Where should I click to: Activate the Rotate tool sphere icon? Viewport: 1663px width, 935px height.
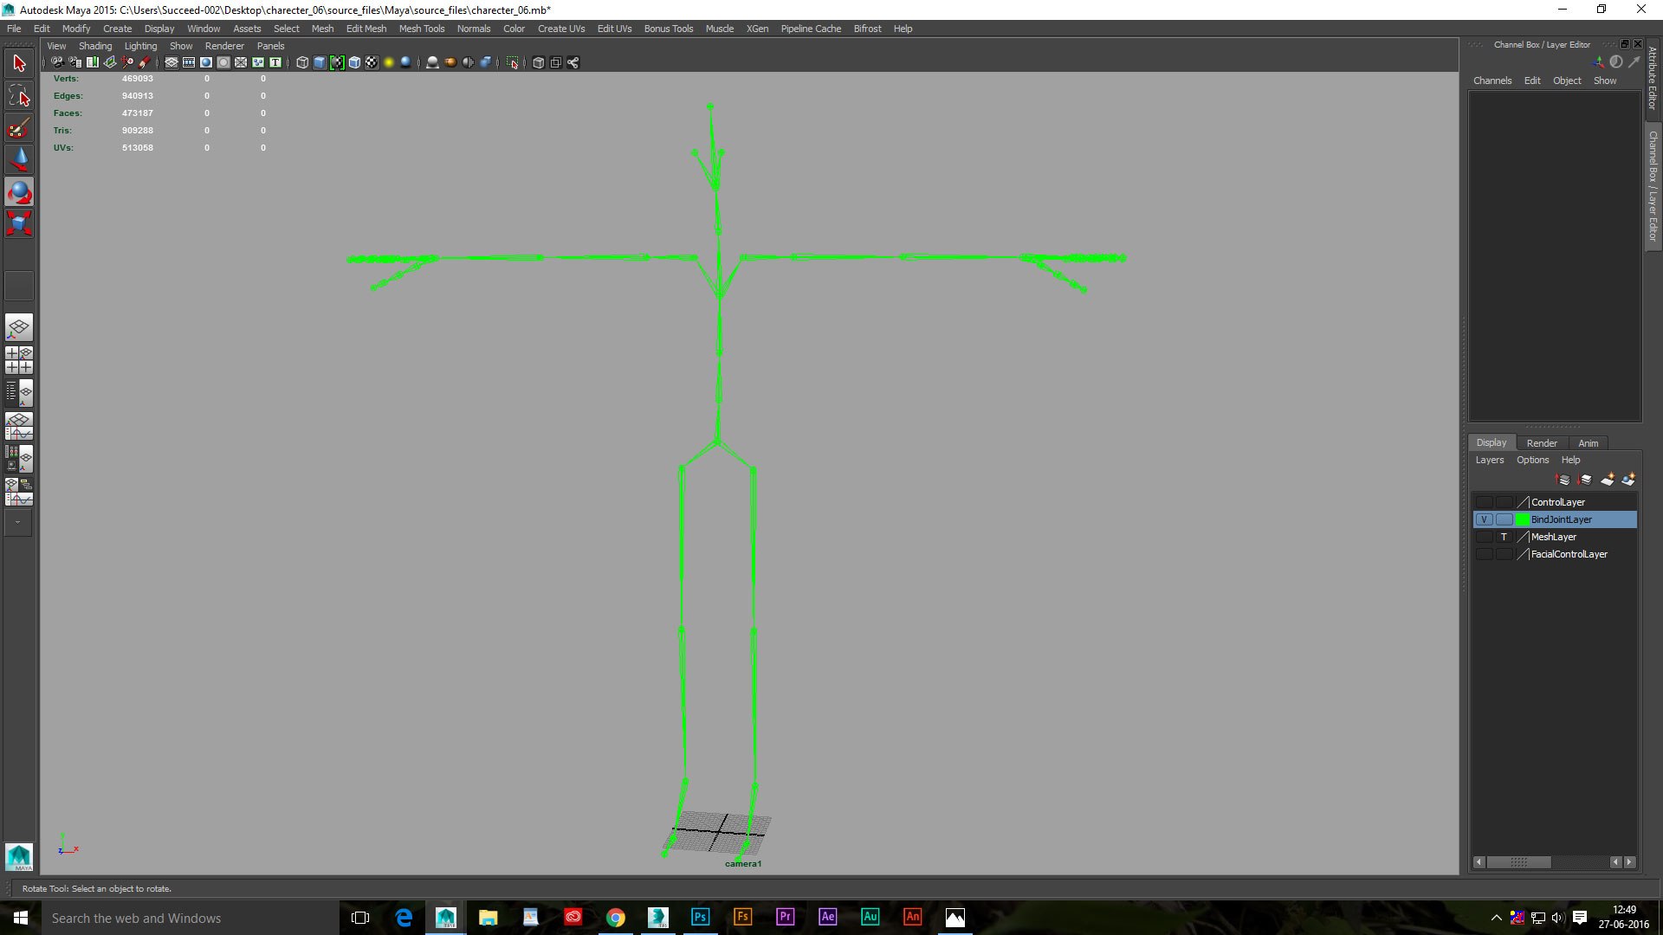pyautogui.click(x=19, y=192)
